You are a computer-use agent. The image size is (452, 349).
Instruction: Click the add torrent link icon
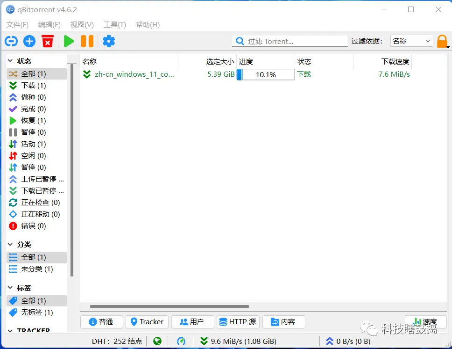[x=11, y=41]
